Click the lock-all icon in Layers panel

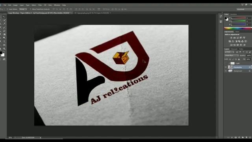coord(239,60)
